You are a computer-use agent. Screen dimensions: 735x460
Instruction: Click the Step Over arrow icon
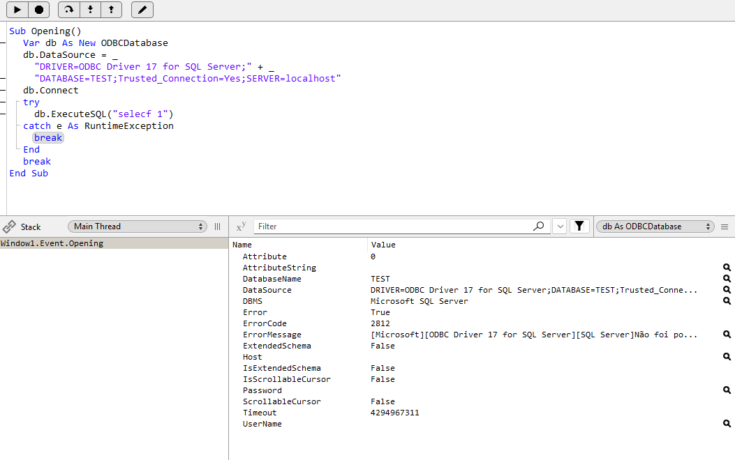68,10
